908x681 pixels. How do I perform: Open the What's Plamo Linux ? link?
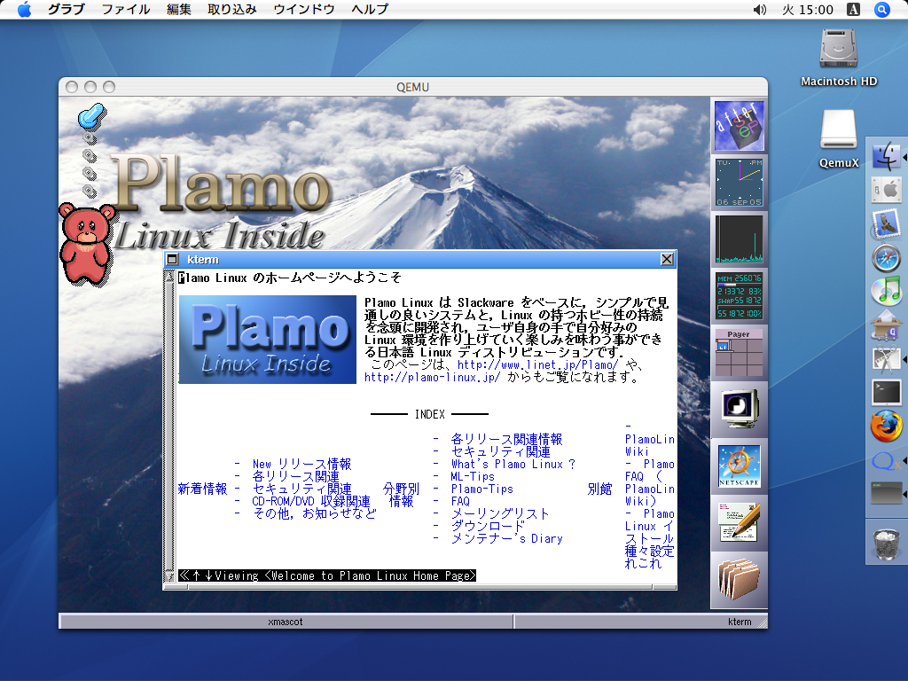coord(513,464)
